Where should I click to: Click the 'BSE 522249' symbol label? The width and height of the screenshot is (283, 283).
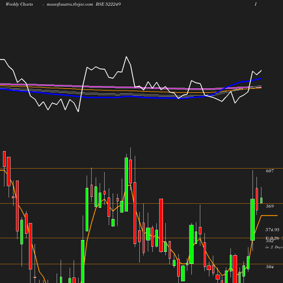click(x=108, y=5)
